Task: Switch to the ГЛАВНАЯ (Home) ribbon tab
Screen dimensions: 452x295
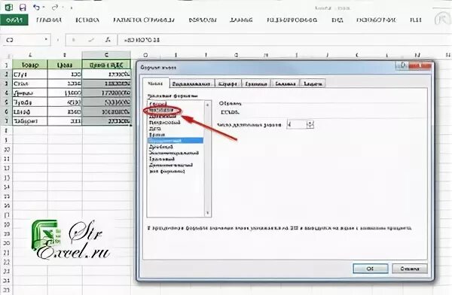Action: (49, 20)
